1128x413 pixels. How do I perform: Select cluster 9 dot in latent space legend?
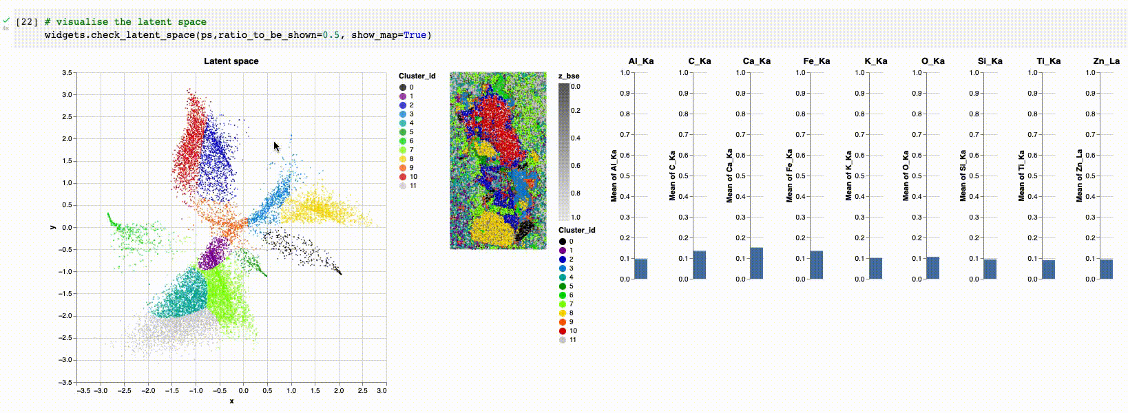pos(403,168)
